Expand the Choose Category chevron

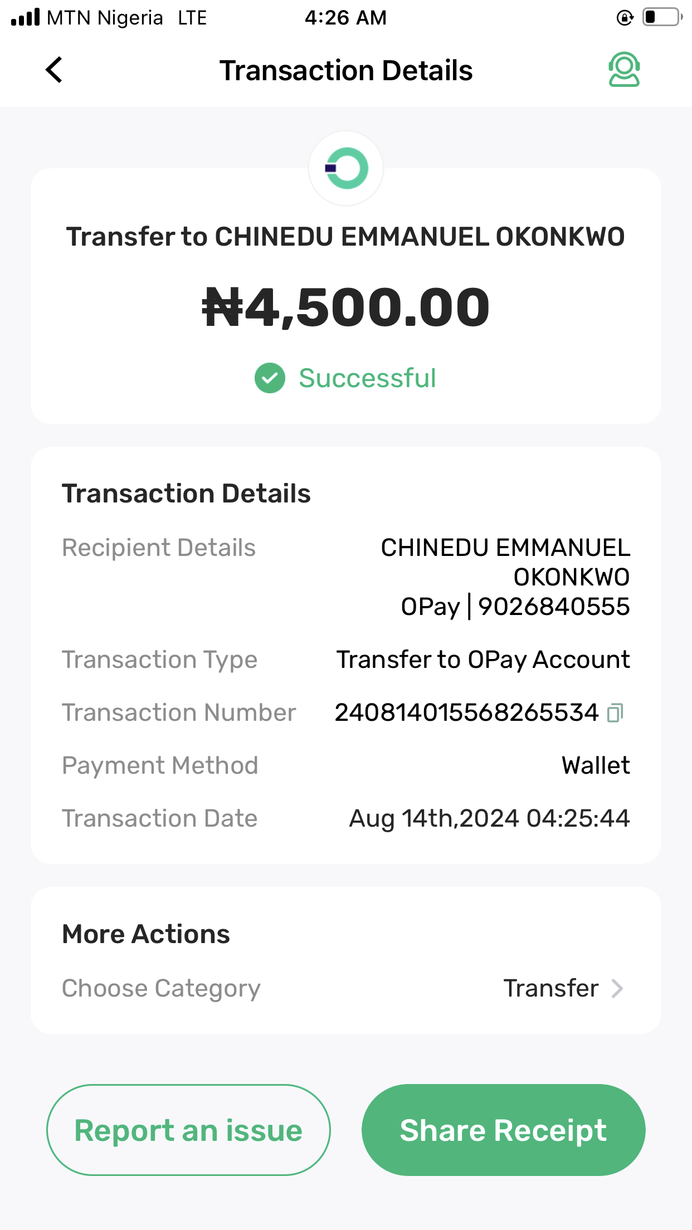point(617,989)
